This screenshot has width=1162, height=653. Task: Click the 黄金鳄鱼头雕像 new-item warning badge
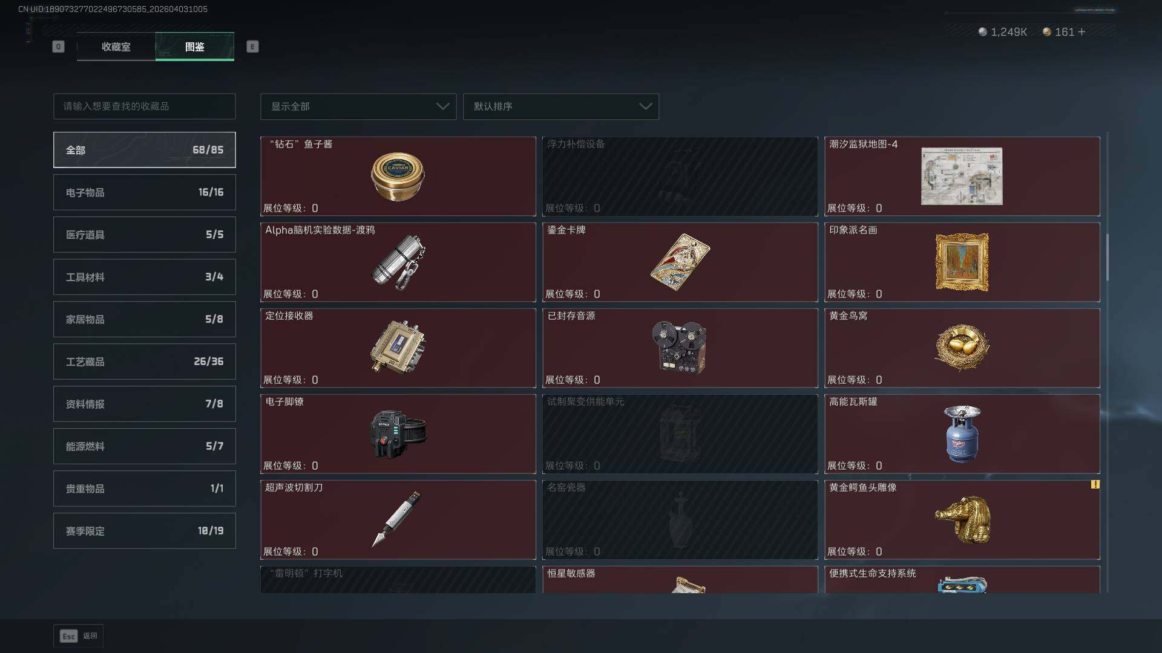[x=1095, y=484]
